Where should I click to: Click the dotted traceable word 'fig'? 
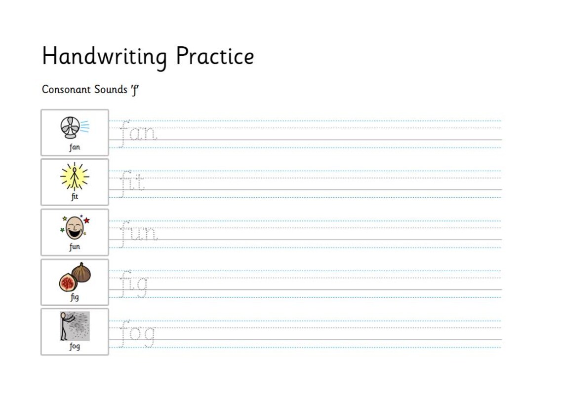coord(133,284)
